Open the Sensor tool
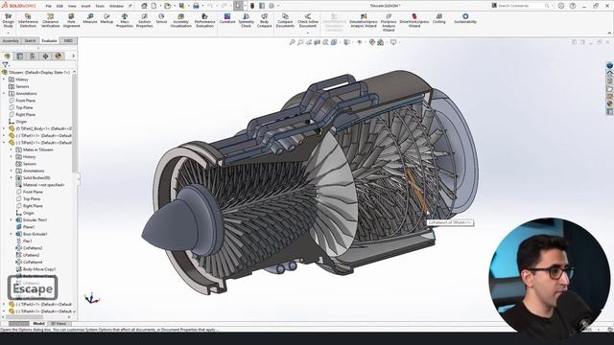The height and width of the screenshot is (345, 614). pos(161,18)
